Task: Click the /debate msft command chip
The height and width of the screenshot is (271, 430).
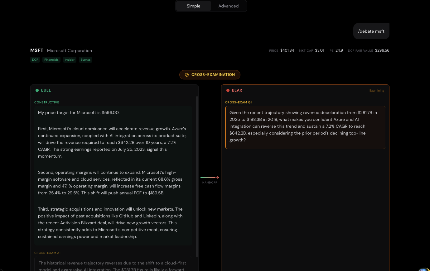Action: pos(371,31)
